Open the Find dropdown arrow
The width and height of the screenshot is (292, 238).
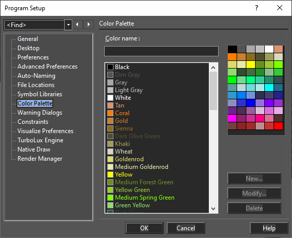tap(68, 25)
